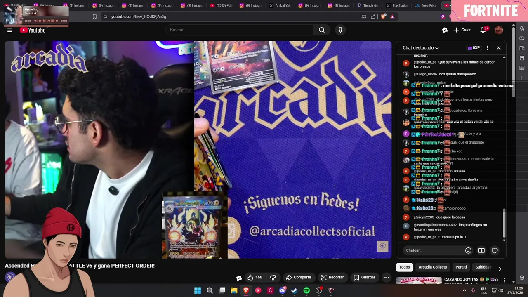Open the Windows Start menu
The height and width of the screenshot is (297, 528).
tap(198, 290)
